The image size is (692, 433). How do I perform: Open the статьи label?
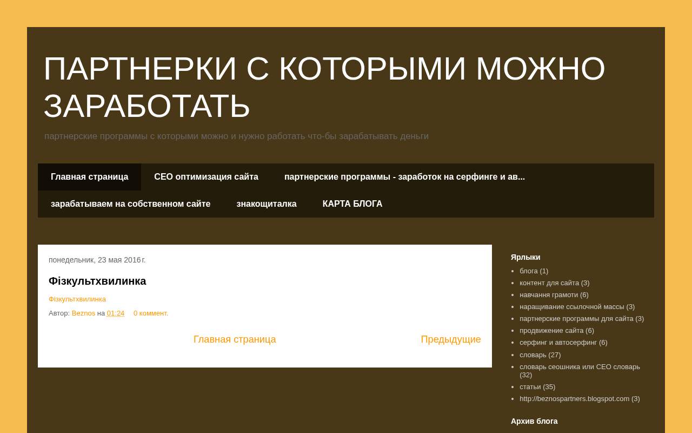(530, 387)
